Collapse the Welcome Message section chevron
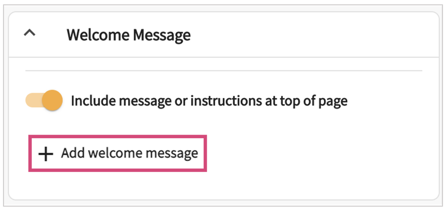 (x=30, y=33)
